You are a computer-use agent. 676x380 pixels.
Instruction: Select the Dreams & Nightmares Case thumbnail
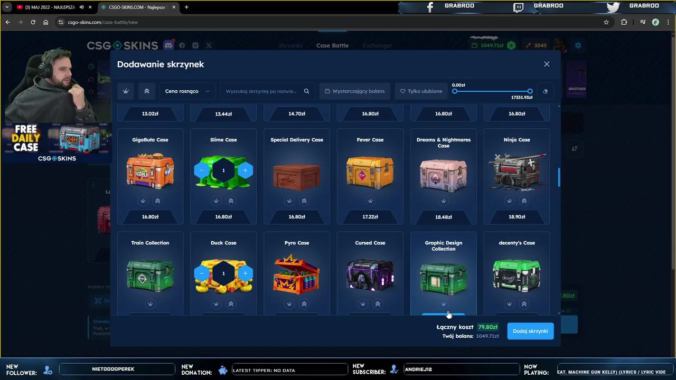point(443,175)
